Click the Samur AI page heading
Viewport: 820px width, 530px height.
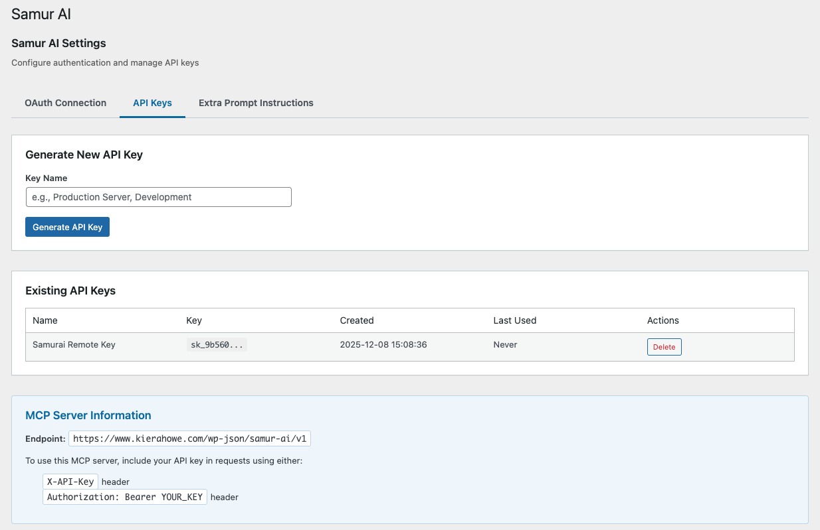[41, 14]
